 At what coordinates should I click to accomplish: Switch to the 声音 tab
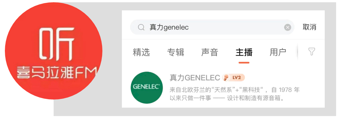[210, 52]
